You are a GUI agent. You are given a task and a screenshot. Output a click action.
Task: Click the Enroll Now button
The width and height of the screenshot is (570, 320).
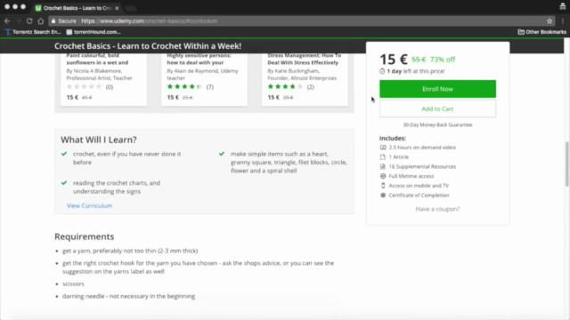click(x=437, y=89)
